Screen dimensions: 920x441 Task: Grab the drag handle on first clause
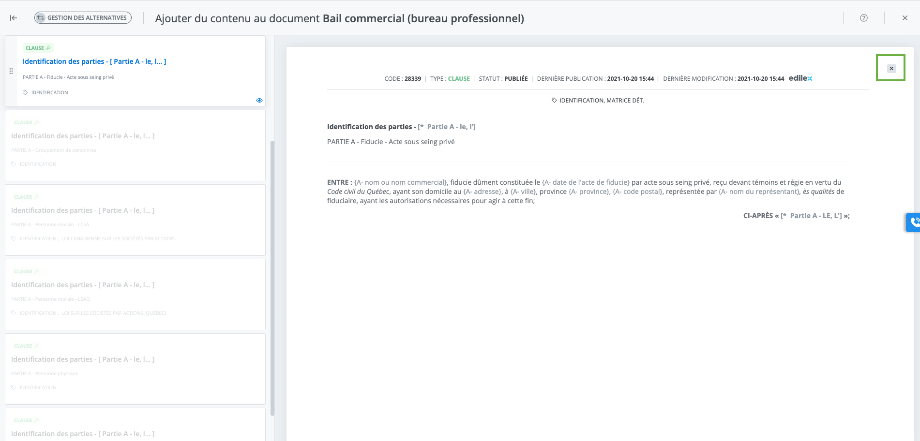coord(11,71)
